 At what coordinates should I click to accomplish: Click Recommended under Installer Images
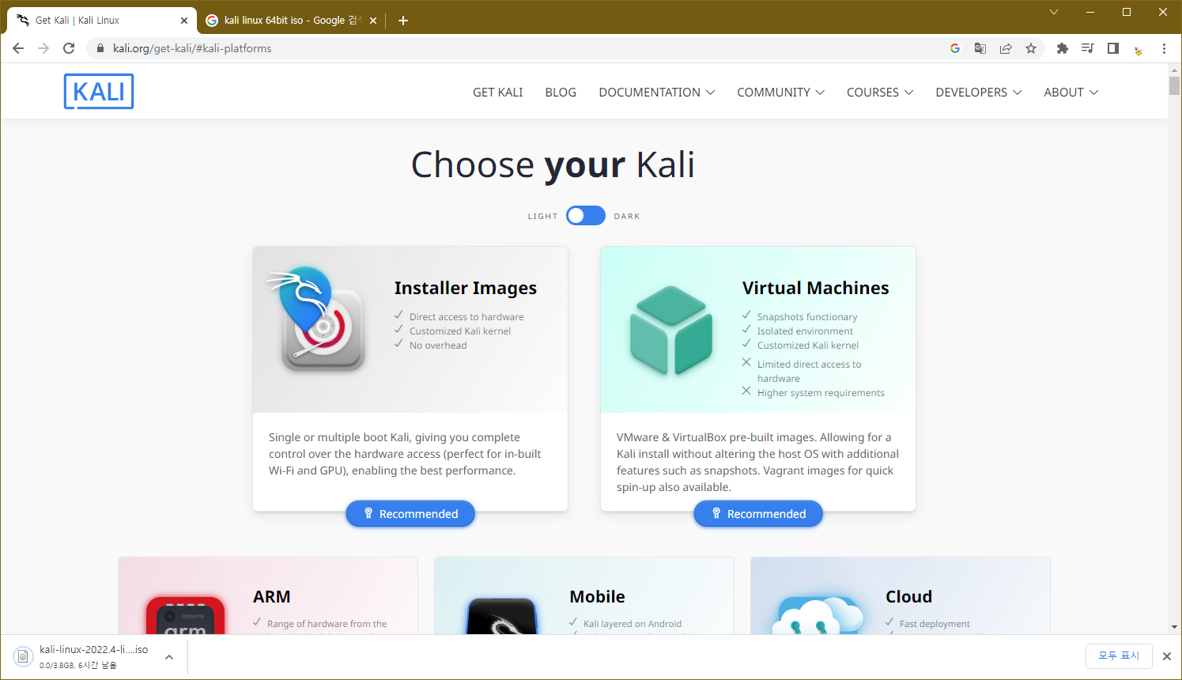410,514
